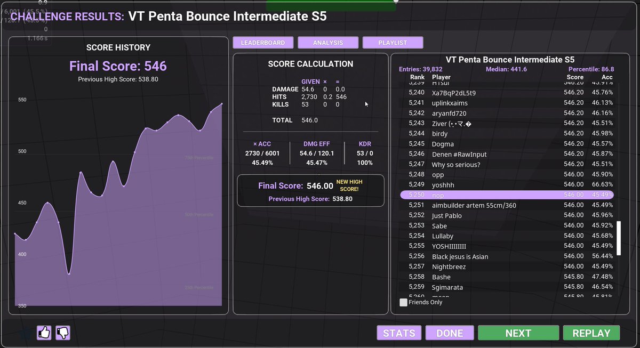Screen dimensions: 640x348
Task: Click the last data point on score chart
Action: 222,104
